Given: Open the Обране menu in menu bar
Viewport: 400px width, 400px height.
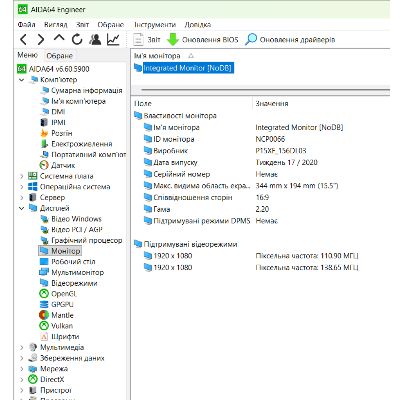Looking at the screenshot, I should 110,25.
